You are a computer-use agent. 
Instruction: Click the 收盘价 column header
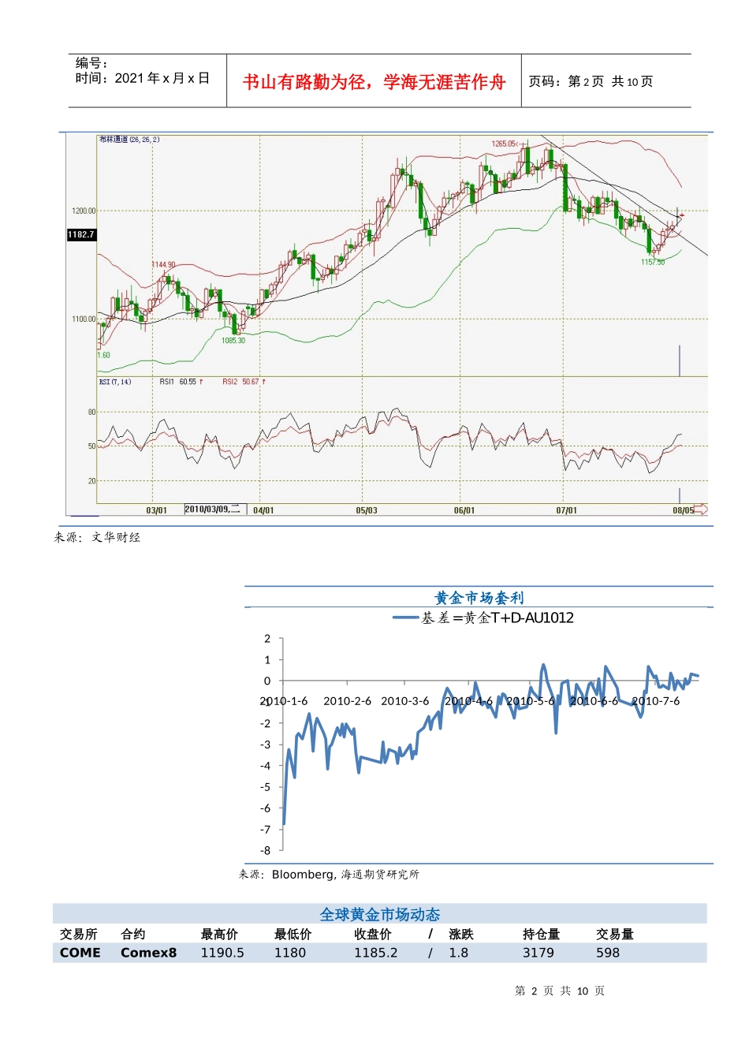[372, 934]
